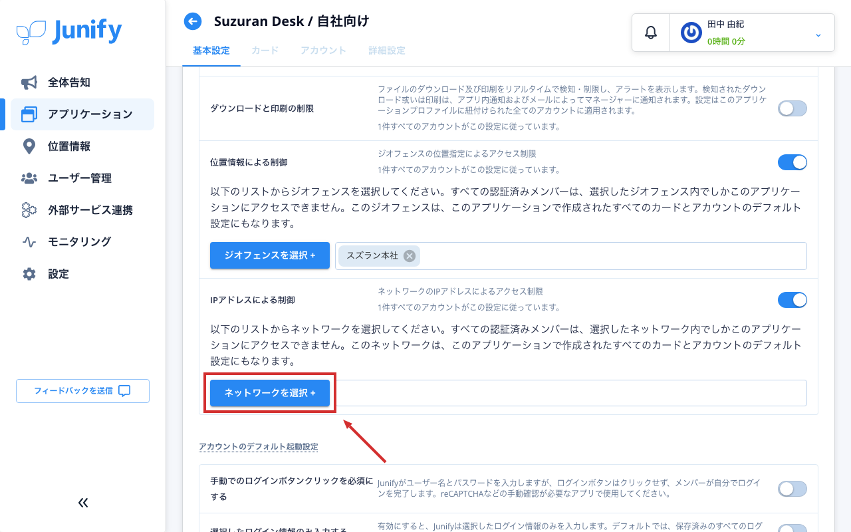Click the スズラン本社 chip label
851x532 pixels.
[x=372, y=255]
